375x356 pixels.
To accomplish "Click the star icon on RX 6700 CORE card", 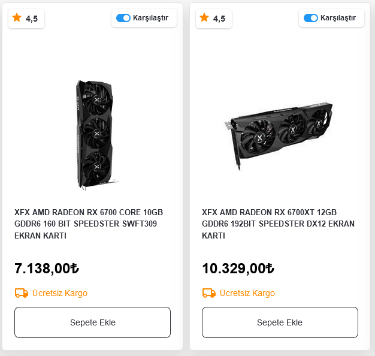I will coord(17,18).
